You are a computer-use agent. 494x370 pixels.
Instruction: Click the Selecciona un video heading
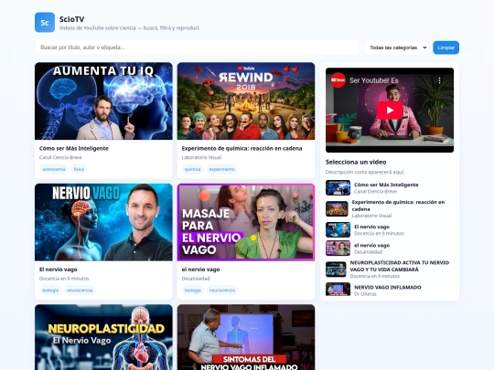point(356,162)
